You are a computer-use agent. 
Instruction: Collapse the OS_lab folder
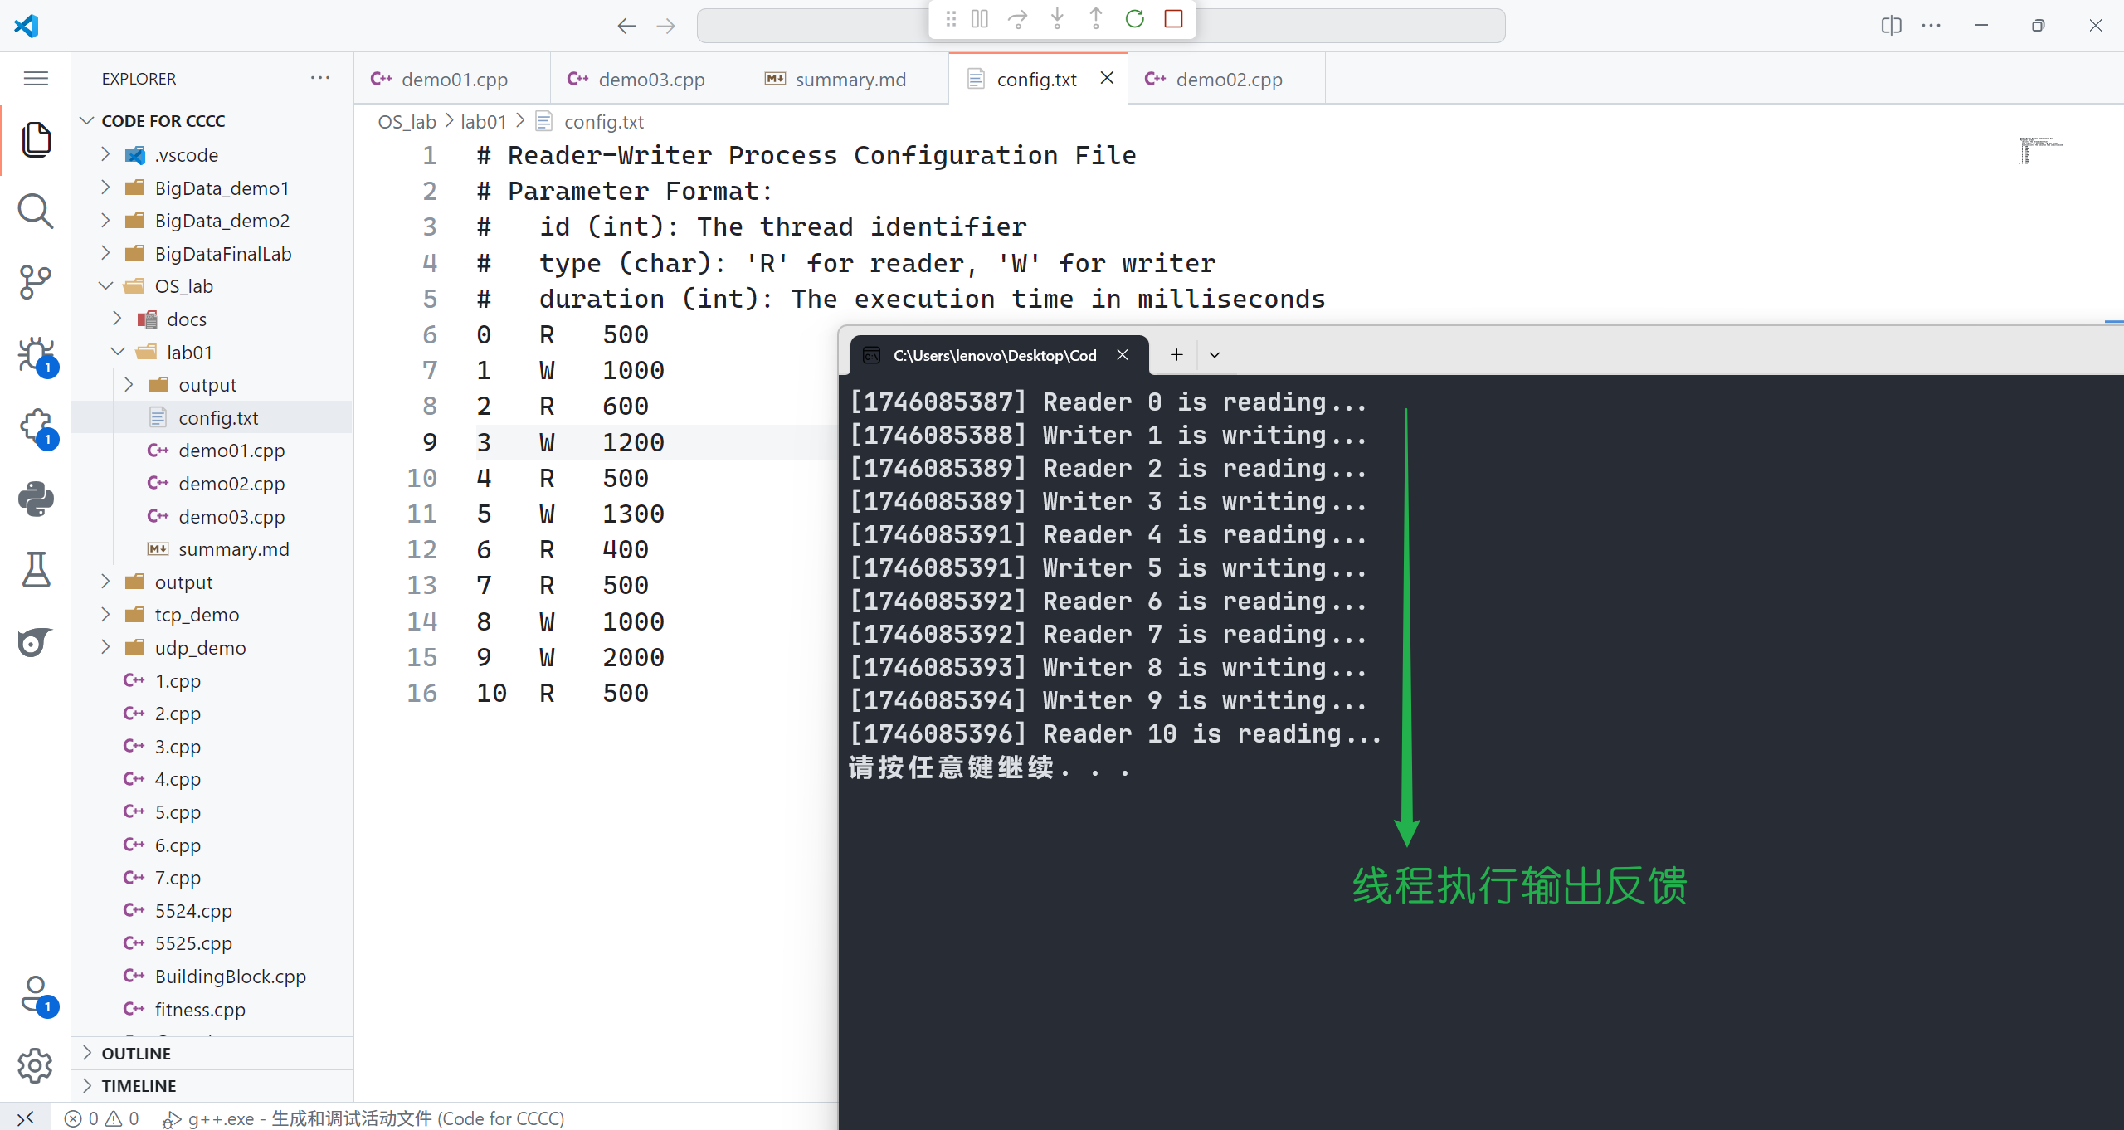click(x=183, y=286)
